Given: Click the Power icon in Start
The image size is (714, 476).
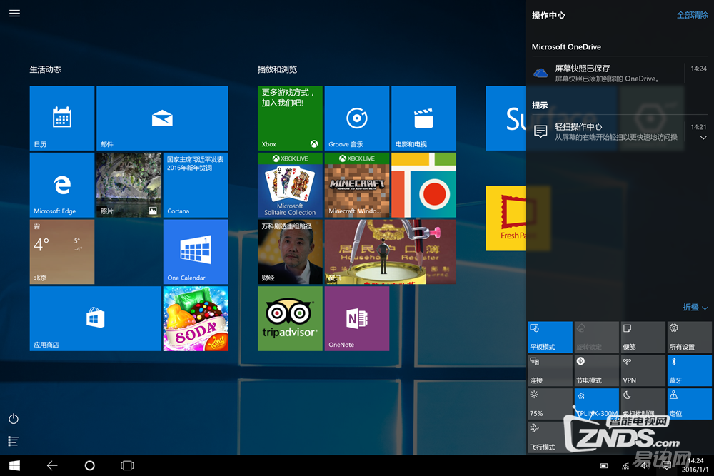Looking at the screenshot, I should coord(14,419).
